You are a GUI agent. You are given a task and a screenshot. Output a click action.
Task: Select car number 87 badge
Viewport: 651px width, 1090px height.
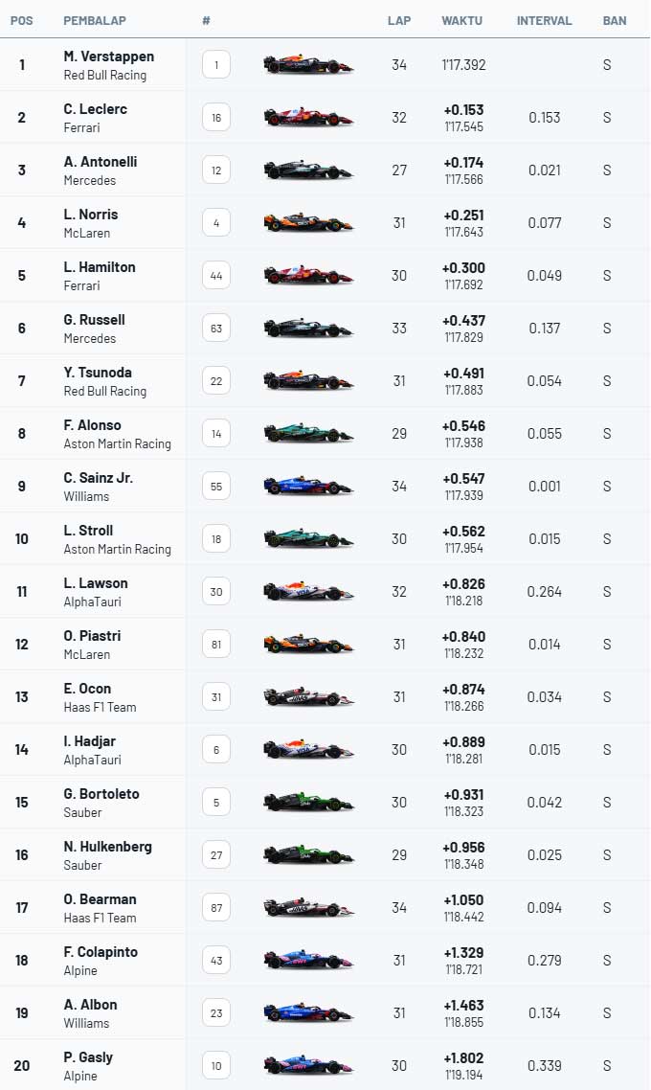click(216, 908)
